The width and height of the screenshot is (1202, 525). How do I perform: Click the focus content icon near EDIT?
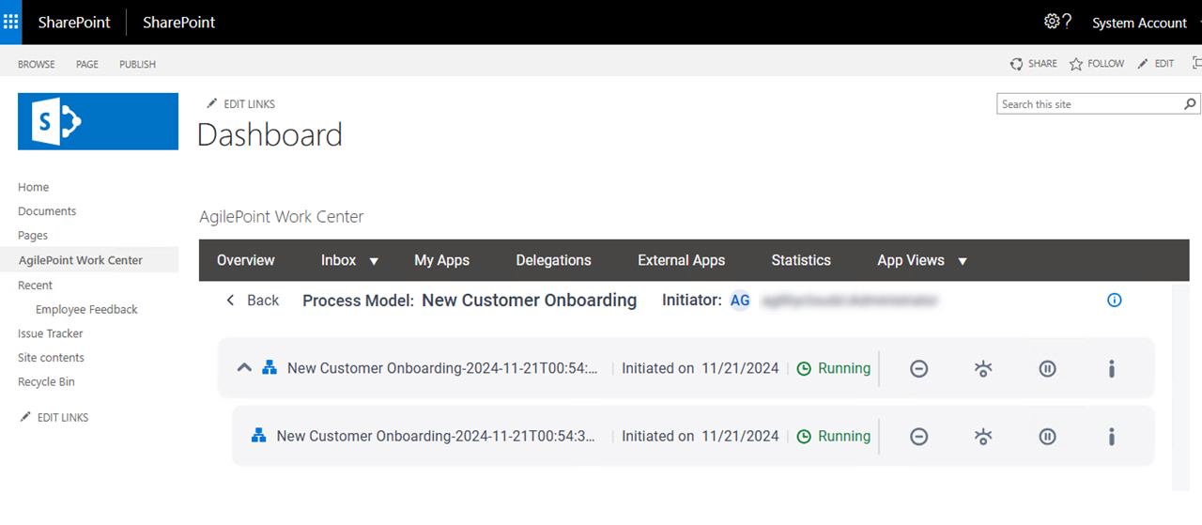[x=1196, y=63]
